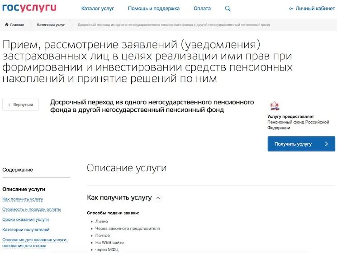Click the Содержание sidebar title
Screen dimensions: 337x253
point(18,170)
